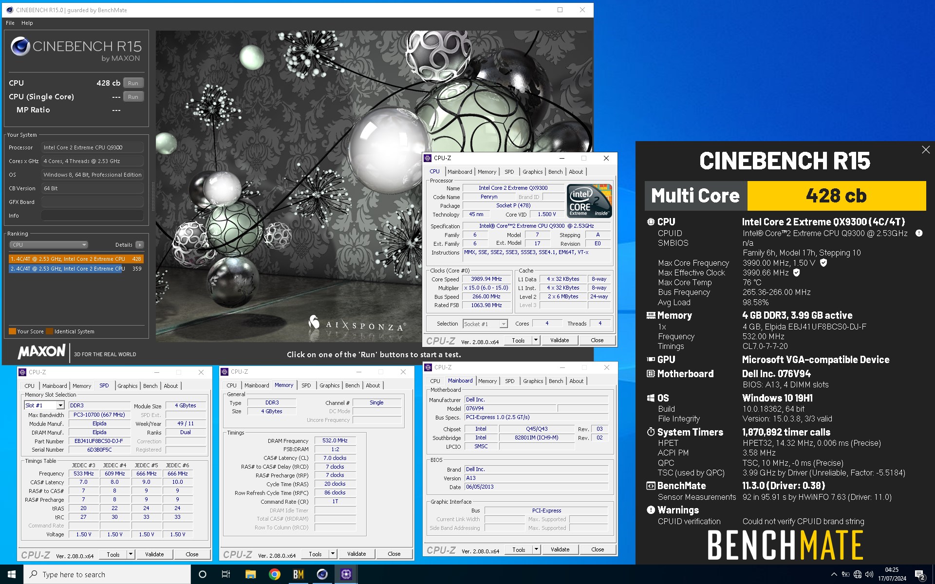Open Cortana circle icon on taskbar

tap(203, 574)
